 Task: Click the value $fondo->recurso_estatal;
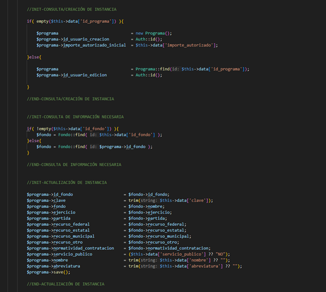pyautogui.click(x=158, y=230)
